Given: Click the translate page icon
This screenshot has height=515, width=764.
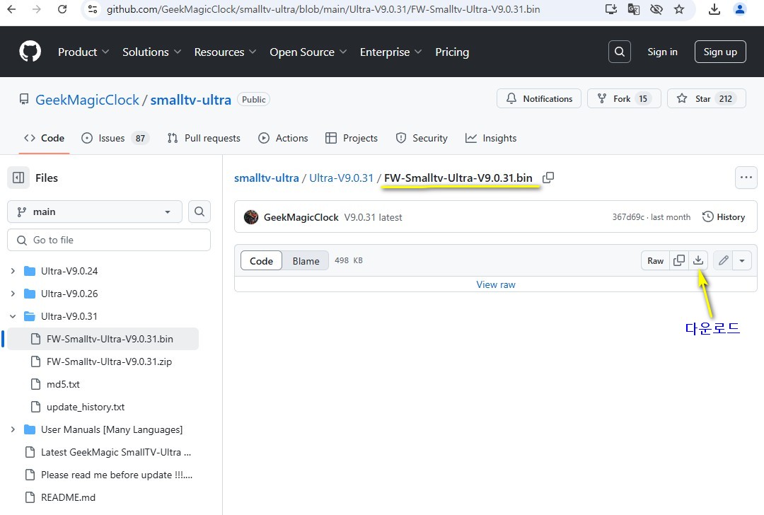Looking at the screenshot, I should point(633,8).
